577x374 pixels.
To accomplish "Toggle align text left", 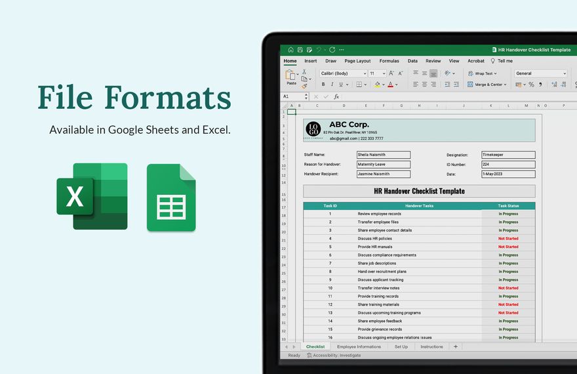I will pyautogui.click(x=416, y=85).
